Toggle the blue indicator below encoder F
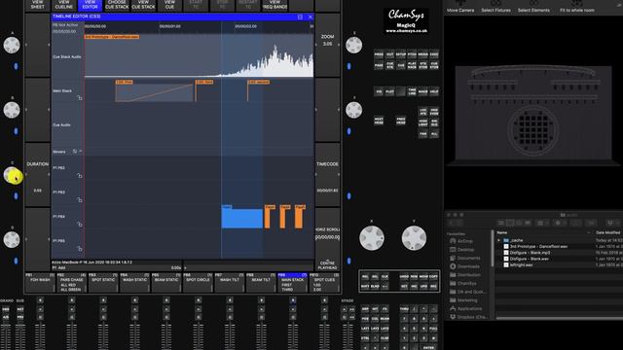623x350 pixels. [x=348, y=131]
